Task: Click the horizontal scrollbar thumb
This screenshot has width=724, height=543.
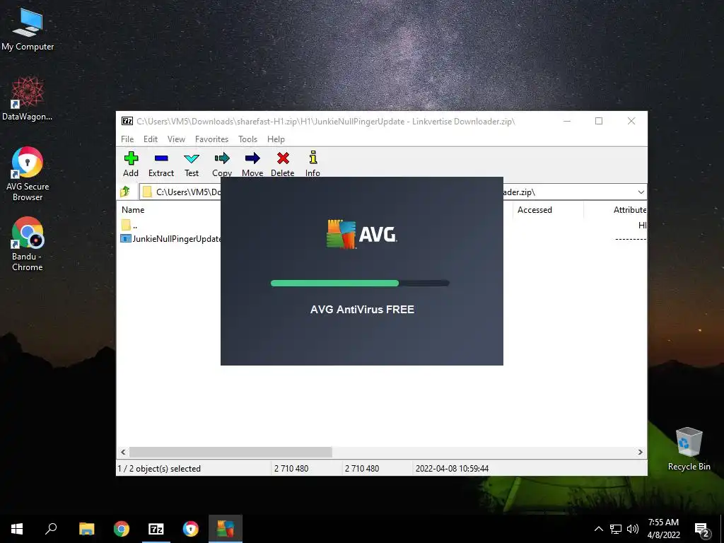Action: 230,452
